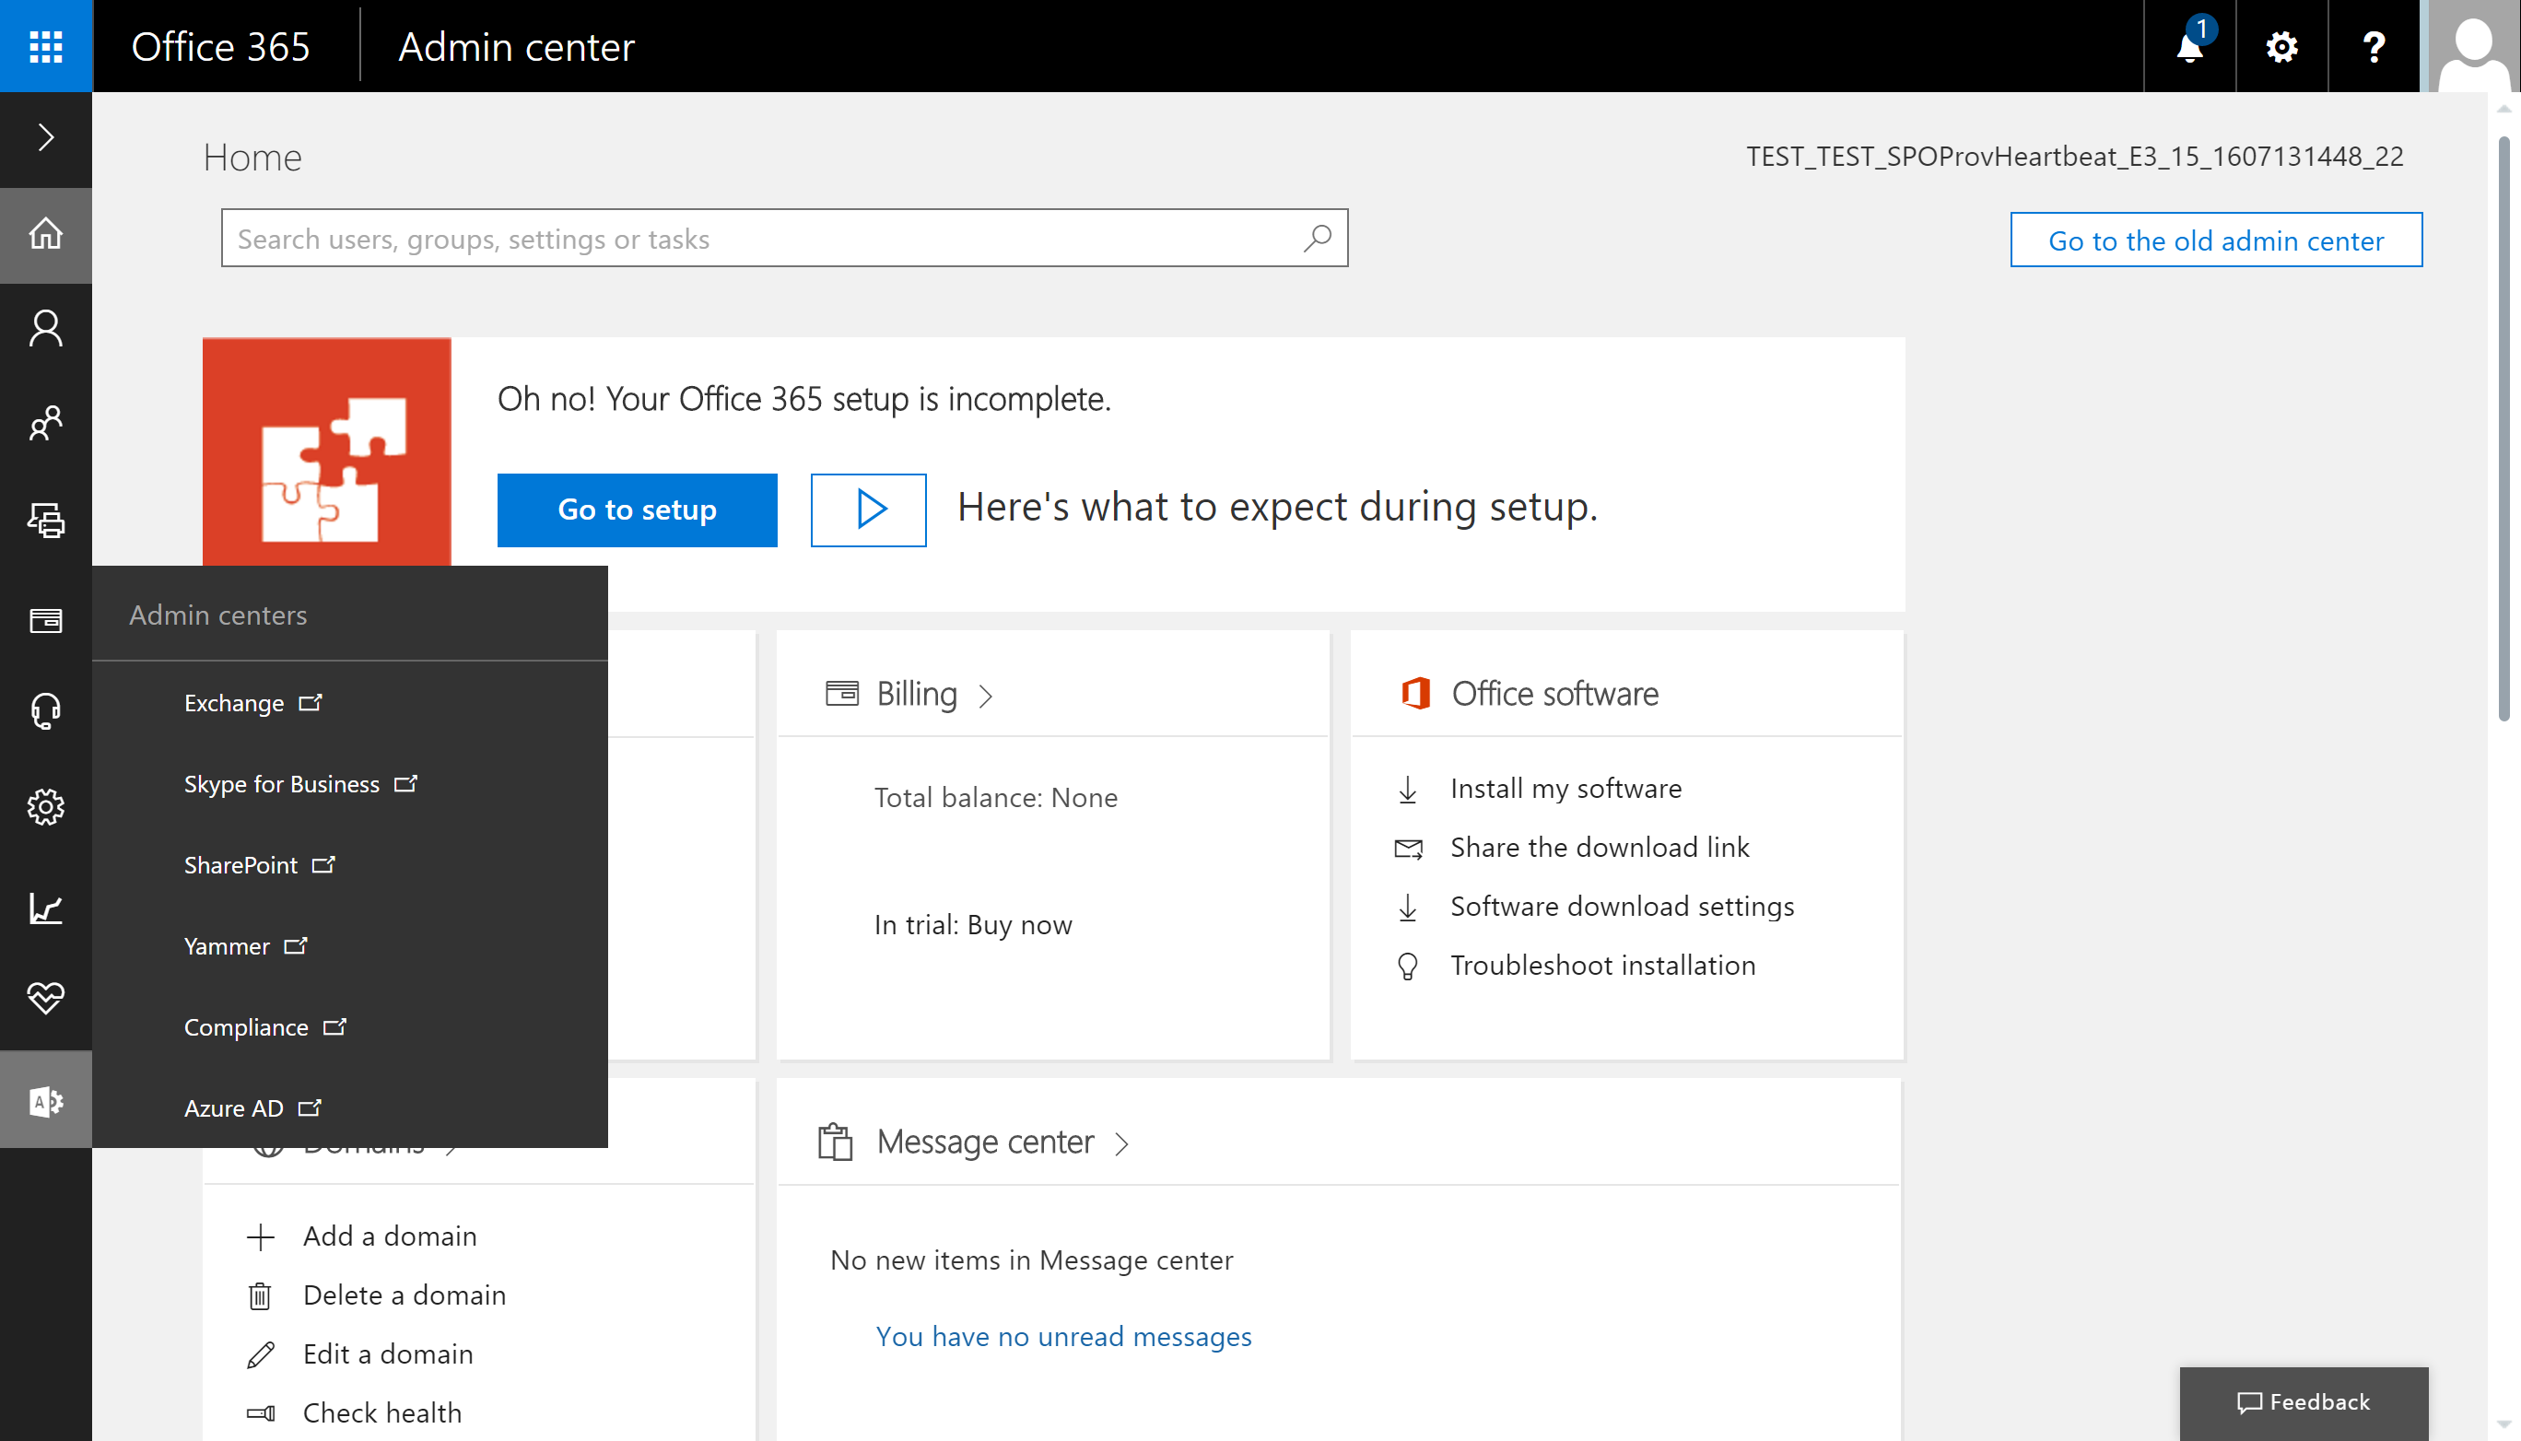Click the Go to setup button
This screenshot has width=2521, height=1441.
coord(637,510)
